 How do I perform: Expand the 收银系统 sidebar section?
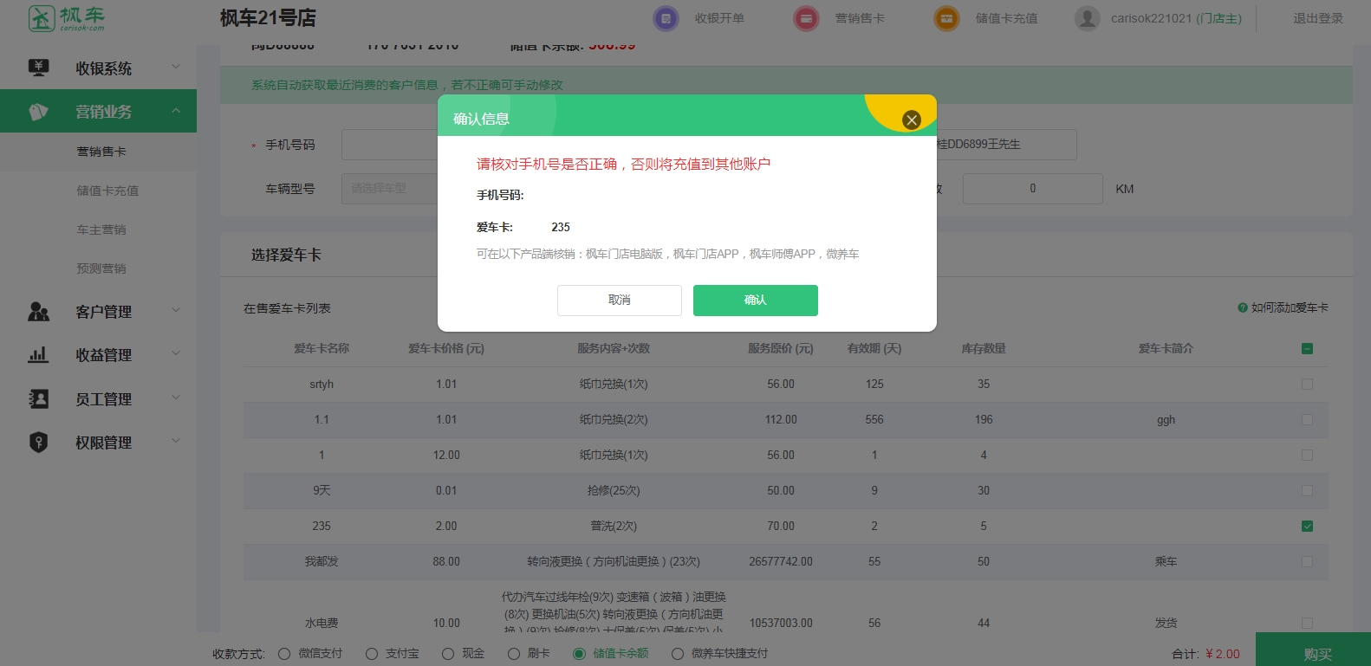coord(104,68)
